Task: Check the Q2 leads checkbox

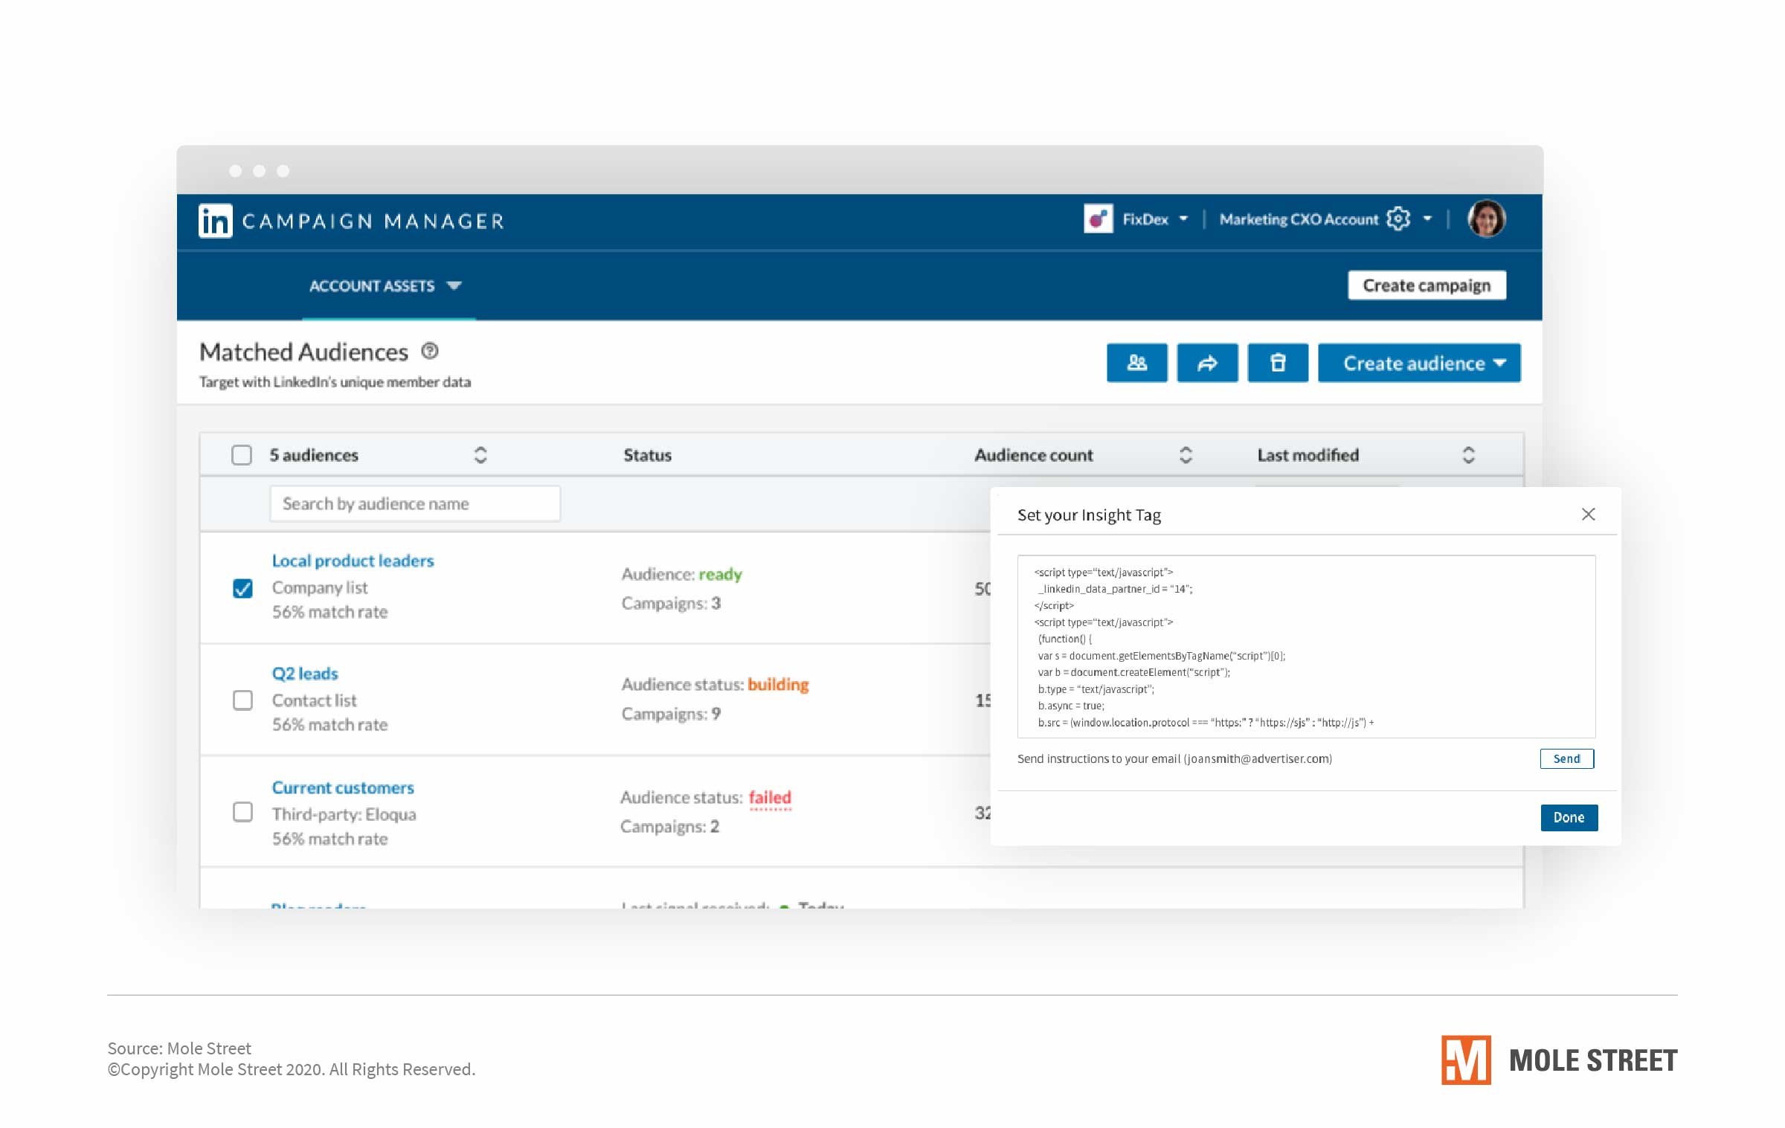Action: point(242,700)
